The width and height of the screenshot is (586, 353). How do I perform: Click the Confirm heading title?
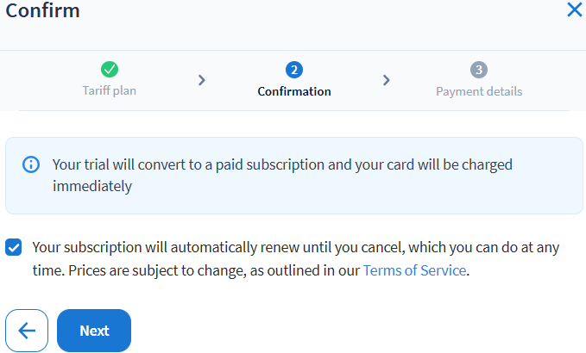(x=43, y=11)
